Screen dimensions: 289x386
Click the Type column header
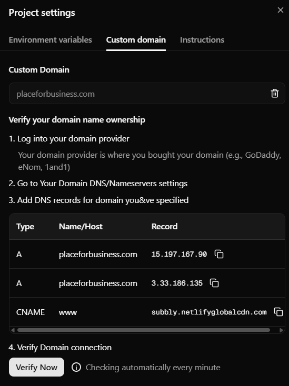[x=25, y=227]
